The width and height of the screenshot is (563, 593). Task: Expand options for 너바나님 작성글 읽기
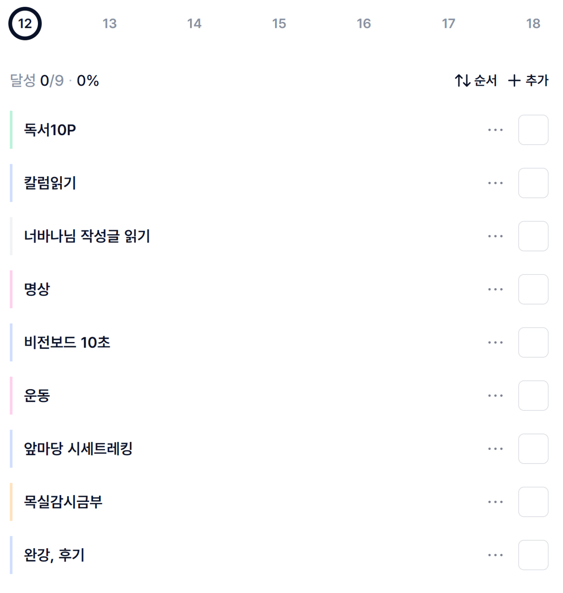coord(495,236)
